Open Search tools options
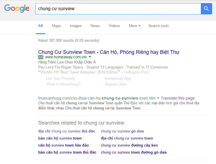Image resolution: width=216 pixels, height=164 pixels. tap(158, 26)
